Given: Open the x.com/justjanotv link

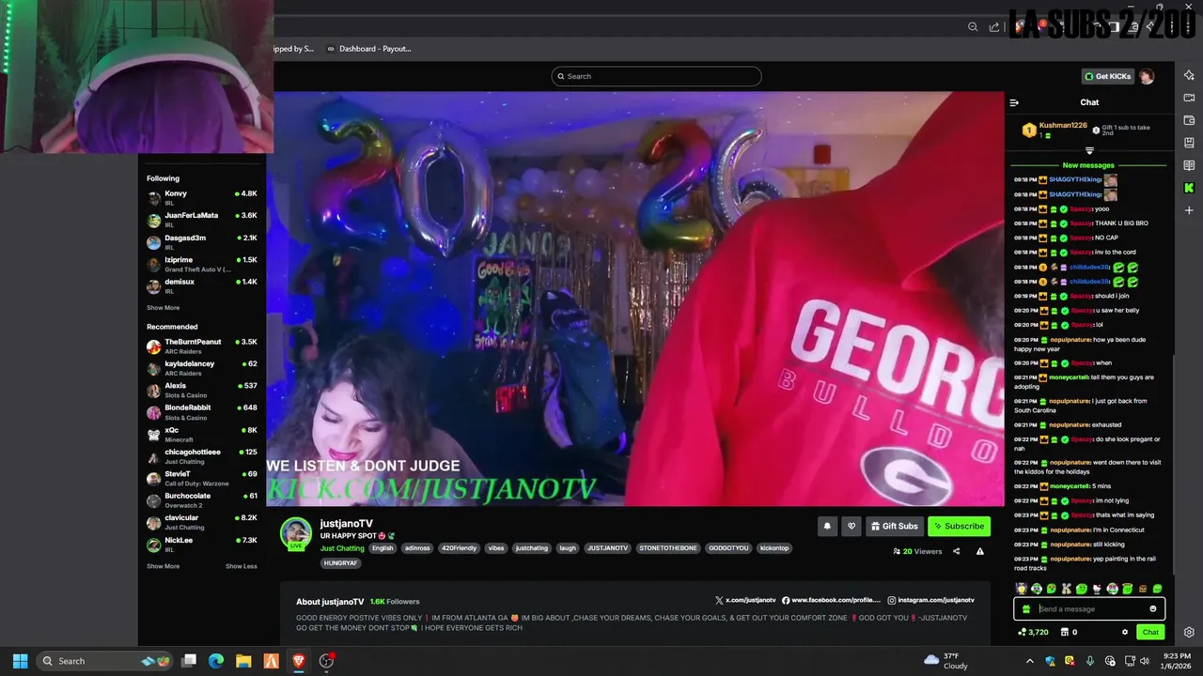Looking at the screenshot, I should [745, 600].
